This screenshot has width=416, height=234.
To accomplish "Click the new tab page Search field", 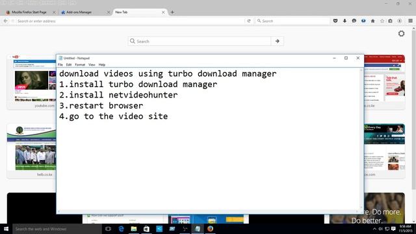I will click(200, 41).
